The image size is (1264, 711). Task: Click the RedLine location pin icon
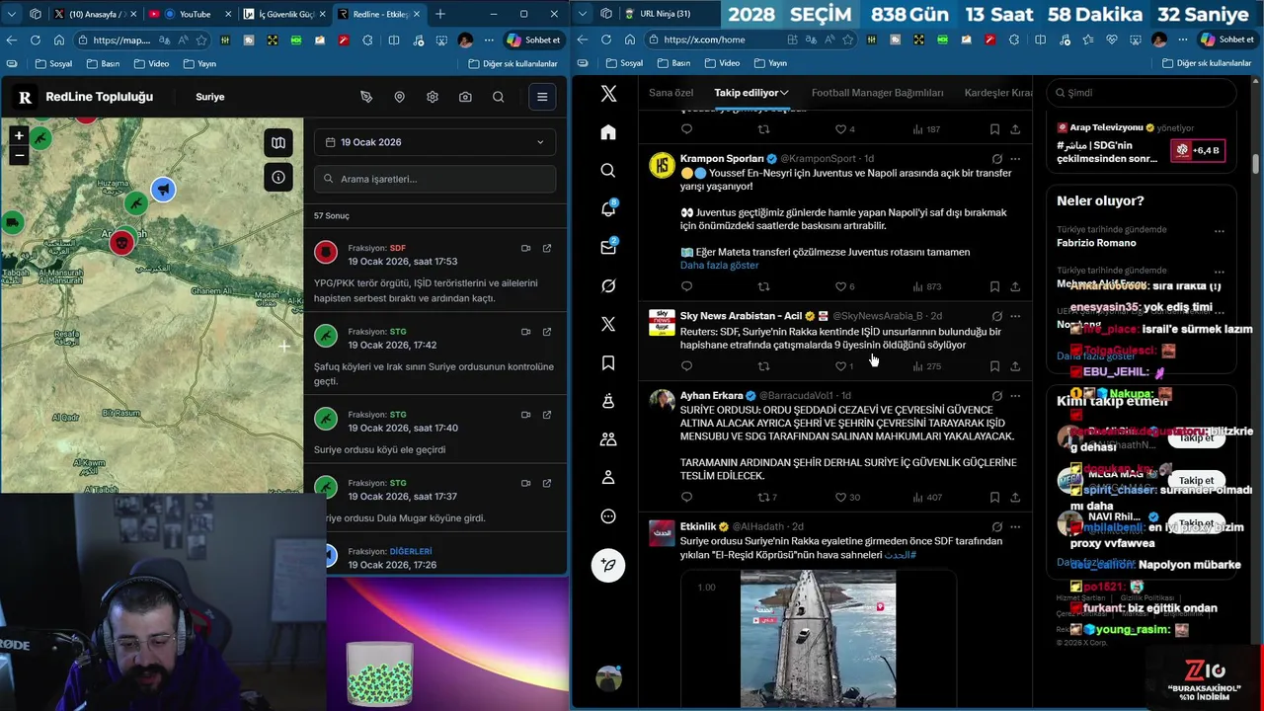pos(399,97)
